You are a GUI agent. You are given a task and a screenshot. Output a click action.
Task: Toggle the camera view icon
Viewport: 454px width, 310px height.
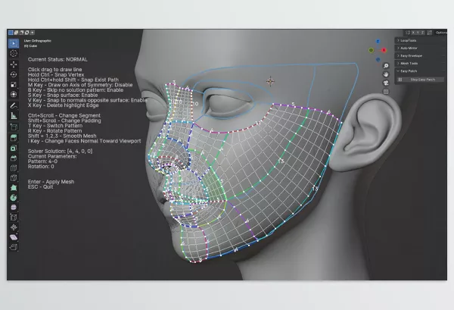tap(386, 83)
